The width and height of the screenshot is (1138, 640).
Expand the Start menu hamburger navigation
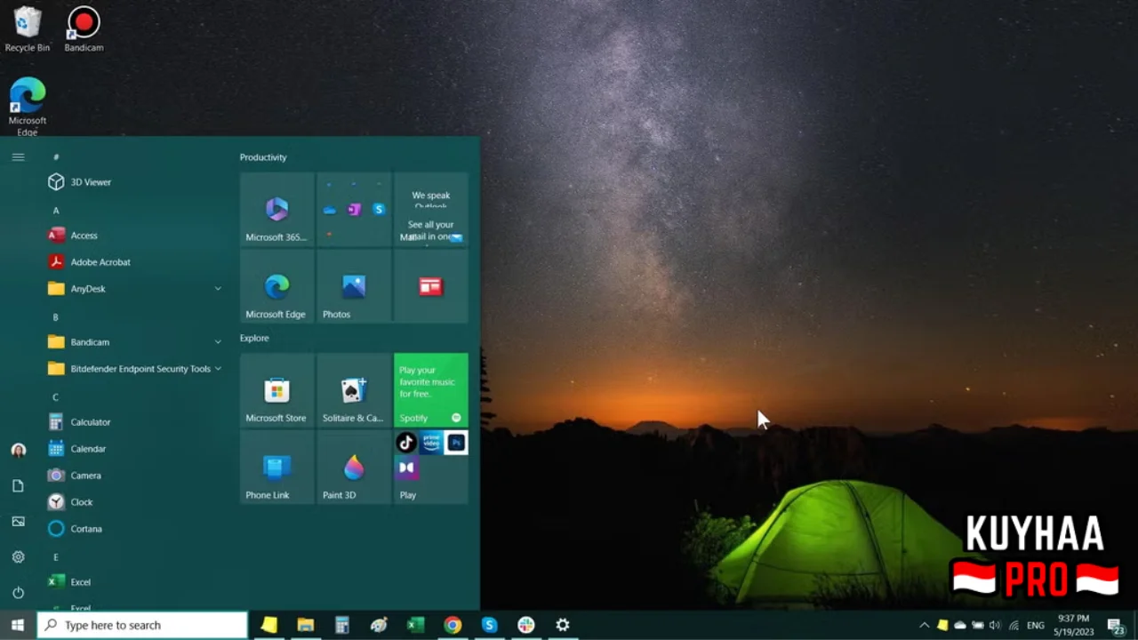[x=18, y=157]
